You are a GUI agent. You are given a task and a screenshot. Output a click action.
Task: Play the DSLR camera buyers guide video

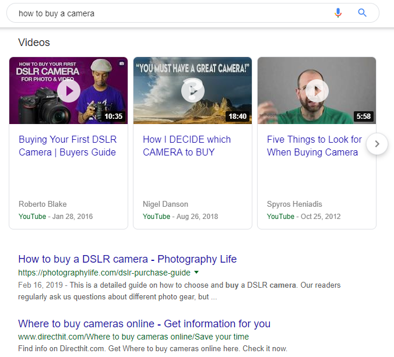pyautogui.click(x=69, y=90)
